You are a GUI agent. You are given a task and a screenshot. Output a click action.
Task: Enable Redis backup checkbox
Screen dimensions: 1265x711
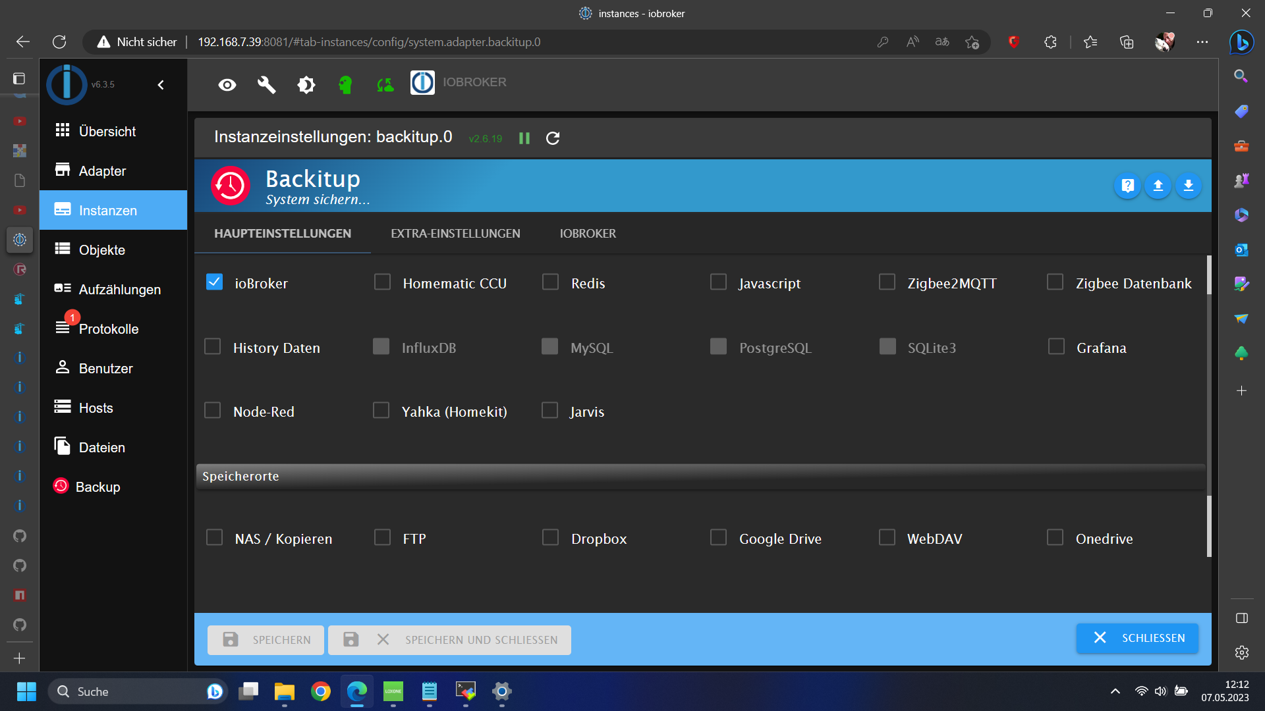[x=550, y=282]
